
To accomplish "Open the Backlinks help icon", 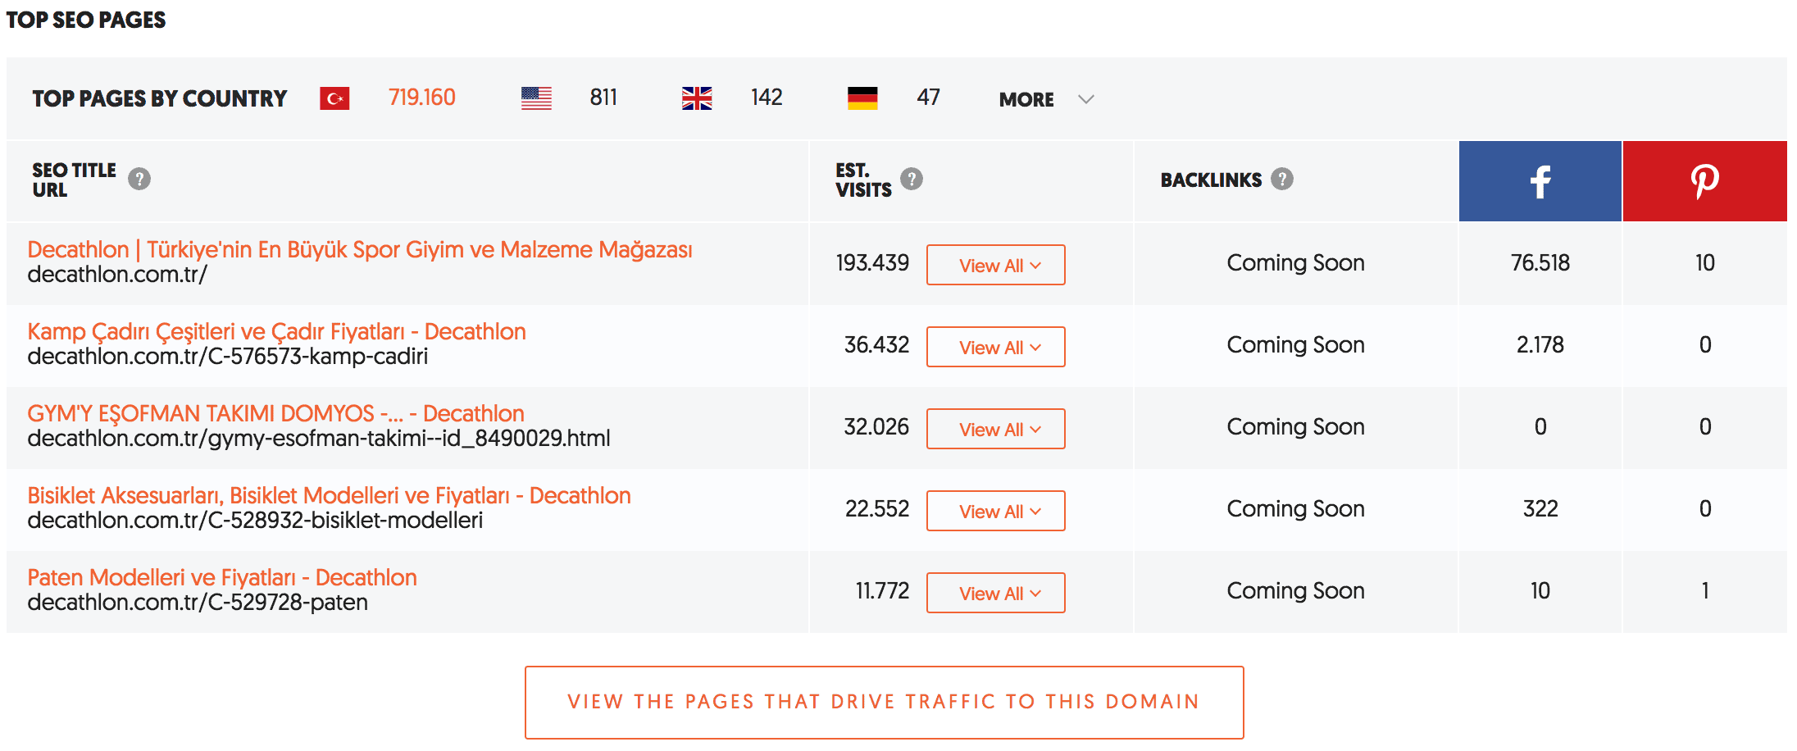I will pos(1282,179).
